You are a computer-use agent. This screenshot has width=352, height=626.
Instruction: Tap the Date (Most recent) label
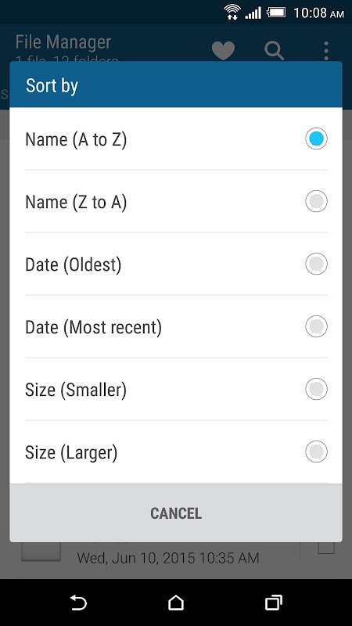point(93,327)
